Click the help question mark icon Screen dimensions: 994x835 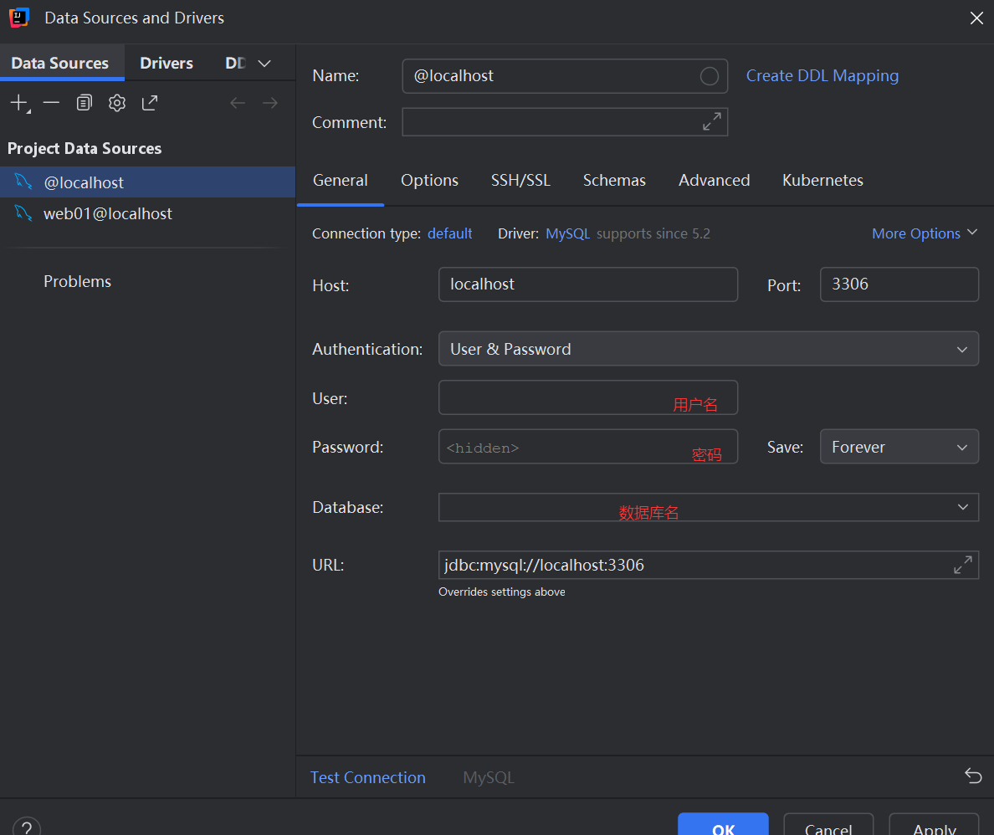pyautogui.click(x=27, y=827)
